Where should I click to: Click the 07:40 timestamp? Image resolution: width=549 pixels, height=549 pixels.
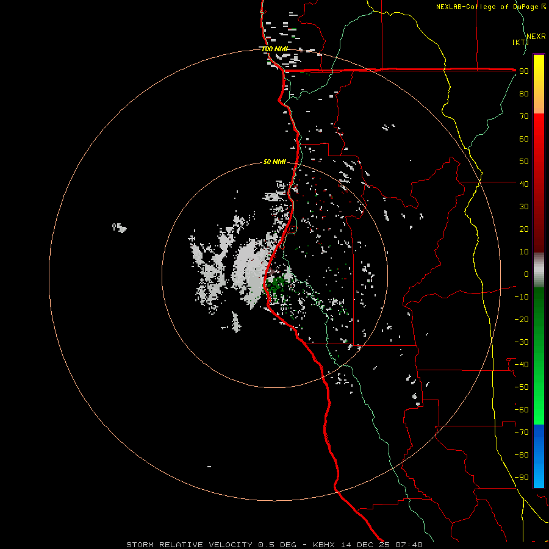pyautogui.click(x=409, y=545)
